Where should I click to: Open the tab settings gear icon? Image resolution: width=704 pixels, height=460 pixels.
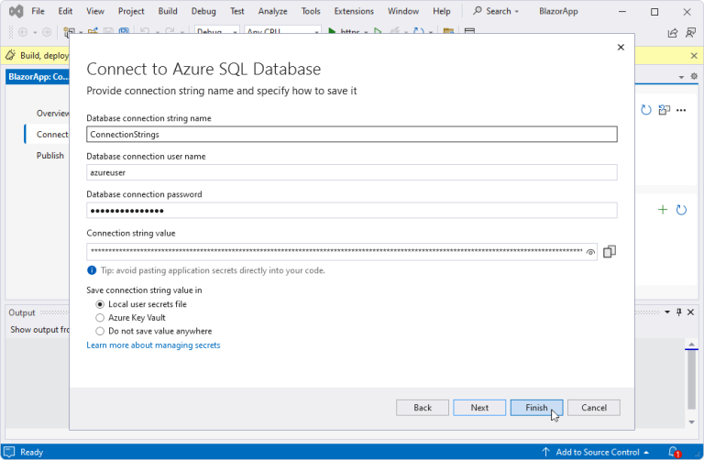pos(694,76)
